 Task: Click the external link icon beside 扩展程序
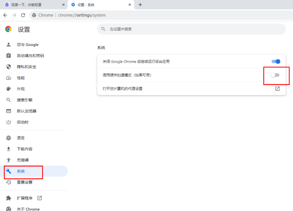click(x=40, y=198)
